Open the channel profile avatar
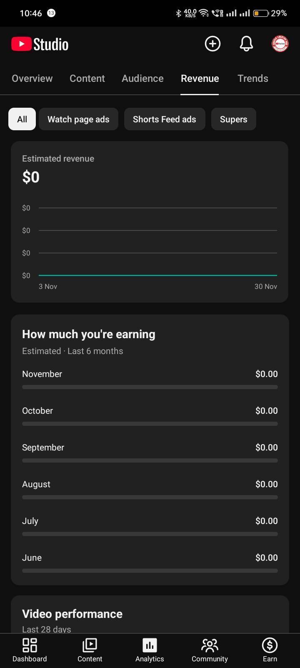 [x=280, y=44]
